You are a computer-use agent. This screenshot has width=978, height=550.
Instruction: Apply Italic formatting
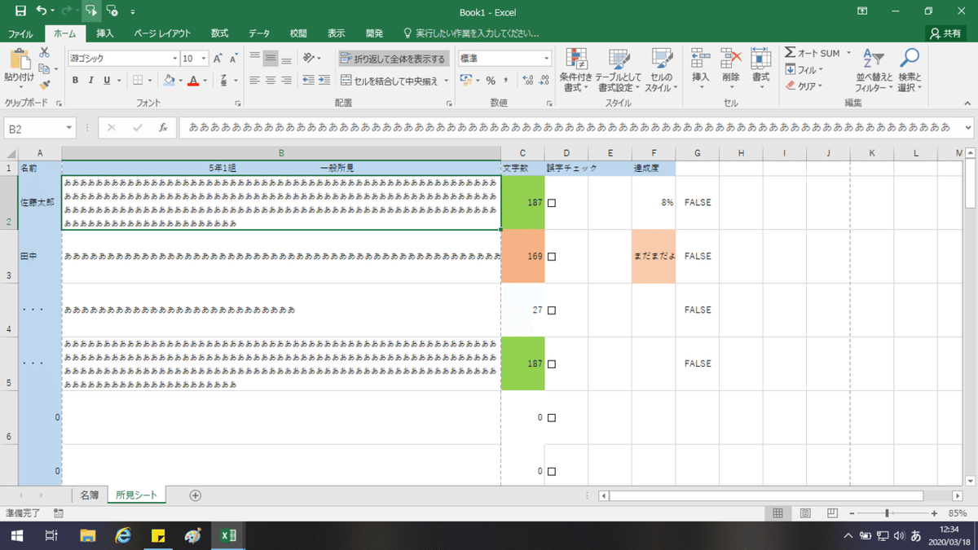[90, 81]
